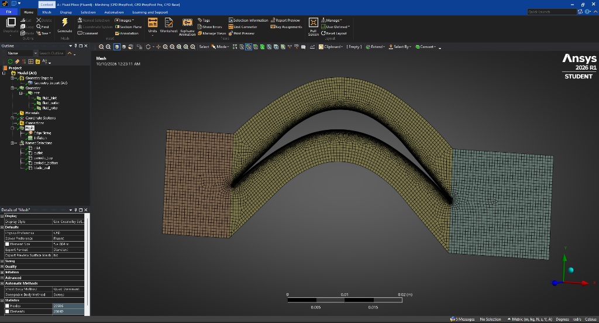This screenshot has height=323, width=599.
Task: Toggle the Elements checkbox in Statistics
Action: (x=7, y=311)
